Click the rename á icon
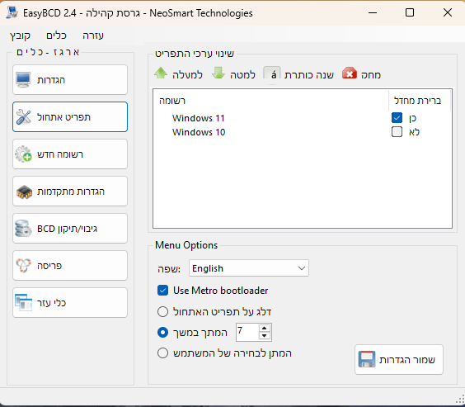The width and height of the screenshot is (465, 407). [272, 74]
